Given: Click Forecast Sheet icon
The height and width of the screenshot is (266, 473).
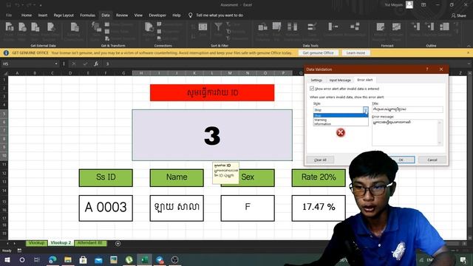Looking at the screenshot, I should click(x=396, y=27).
